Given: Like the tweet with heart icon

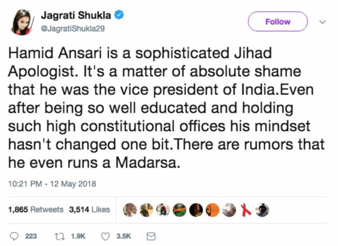Looking at the screenshot, I should 106,236.
